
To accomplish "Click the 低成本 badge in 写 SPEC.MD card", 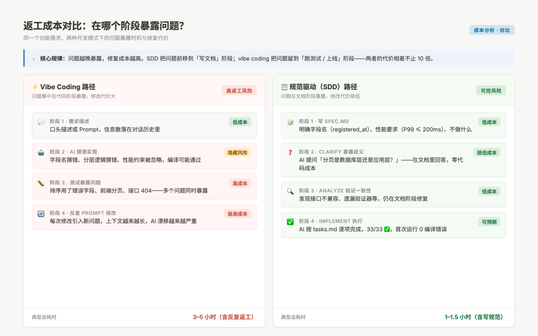I will (x=489, y=122).
